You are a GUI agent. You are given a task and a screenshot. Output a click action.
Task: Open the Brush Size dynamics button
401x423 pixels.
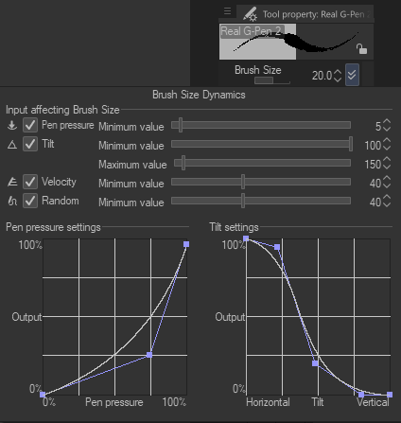pyautogui.click(x=352, y=75)
